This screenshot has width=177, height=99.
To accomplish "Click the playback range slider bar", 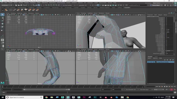I will coord(47,90).
